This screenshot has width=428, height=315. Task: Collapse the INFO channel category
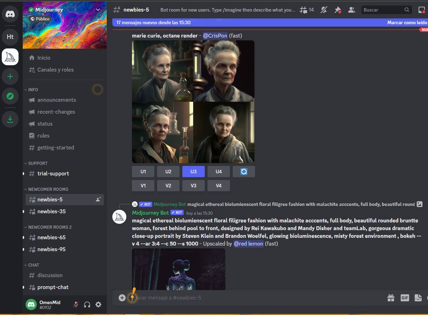point(33,90)
